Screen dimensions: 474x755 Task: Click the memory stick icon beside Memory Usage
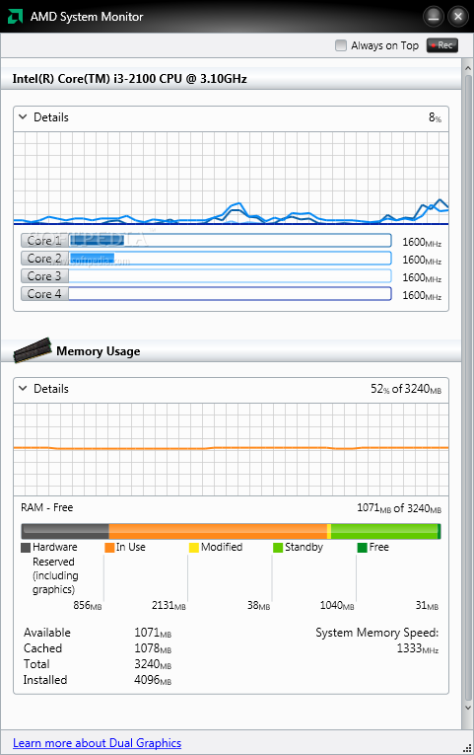(x=33, y=350)
